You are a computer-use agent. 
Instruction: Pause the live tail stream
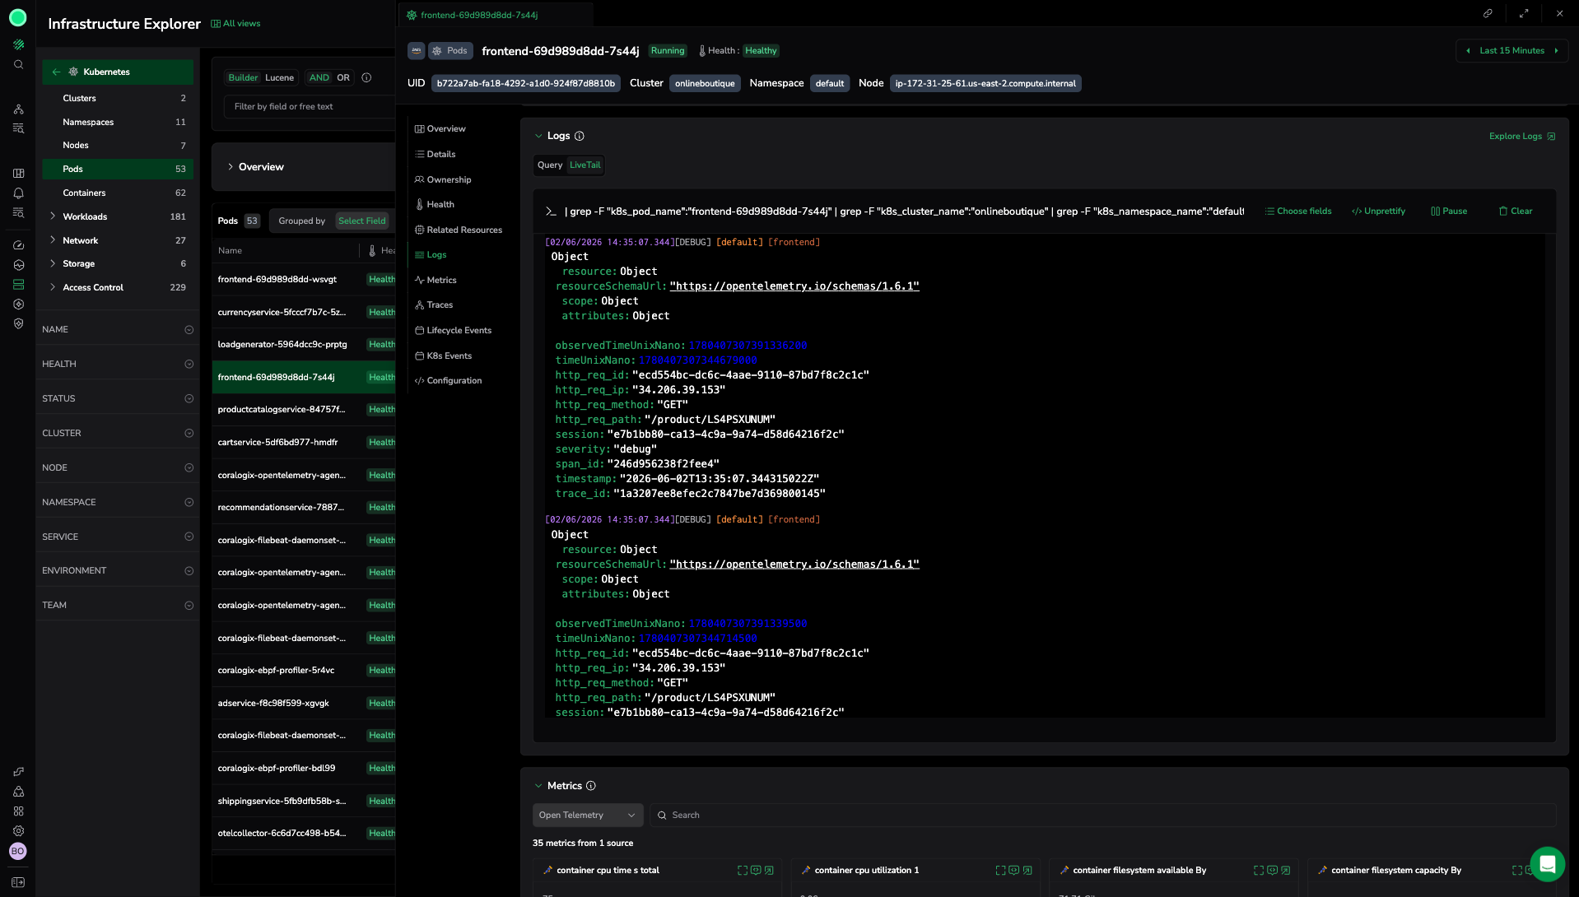tap(1449, 211)
